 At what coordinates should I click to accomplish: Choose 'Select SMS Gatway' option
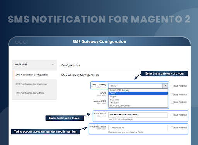click(138, 90)
